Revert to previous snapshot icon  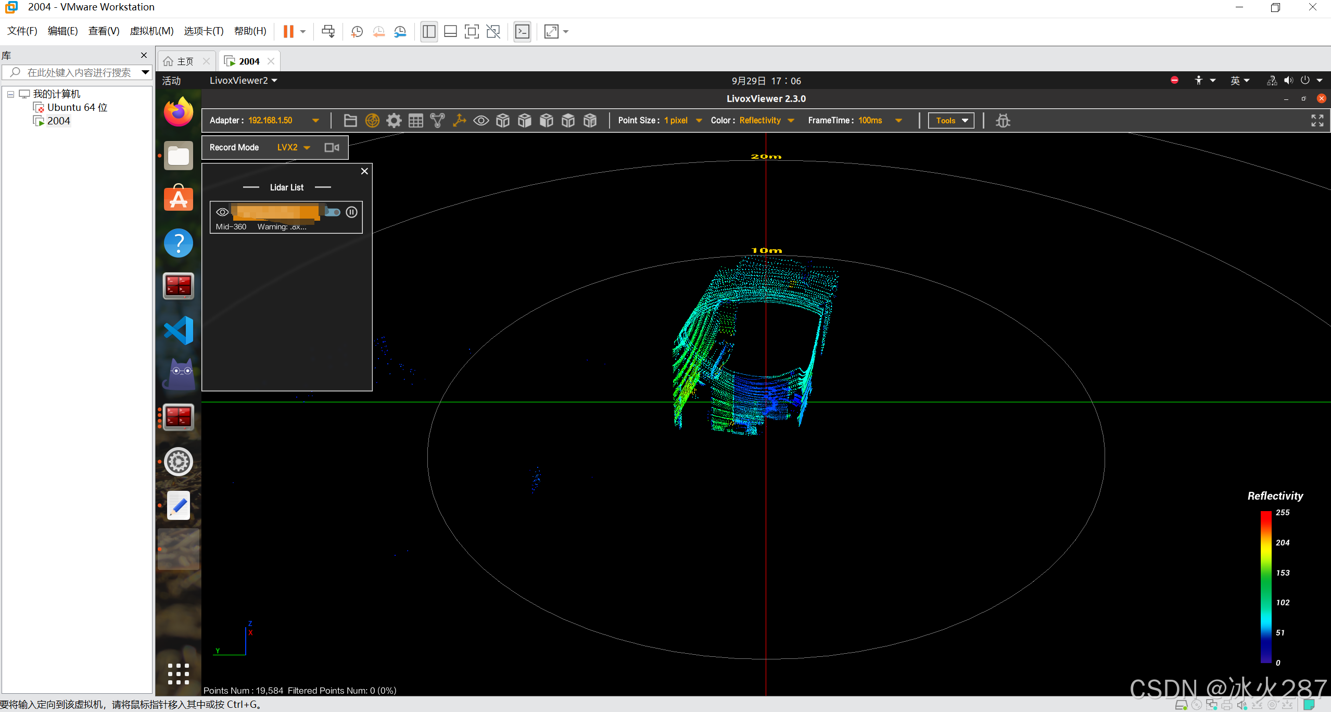[378, 32]
